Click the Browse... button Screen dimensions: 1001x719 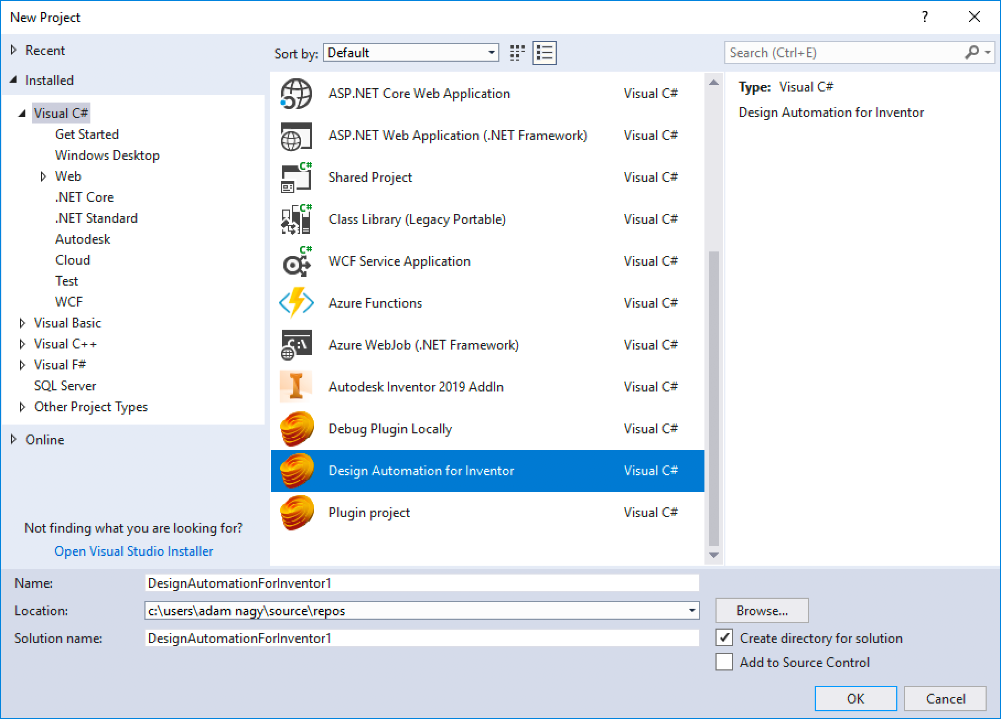coord(762,610)
